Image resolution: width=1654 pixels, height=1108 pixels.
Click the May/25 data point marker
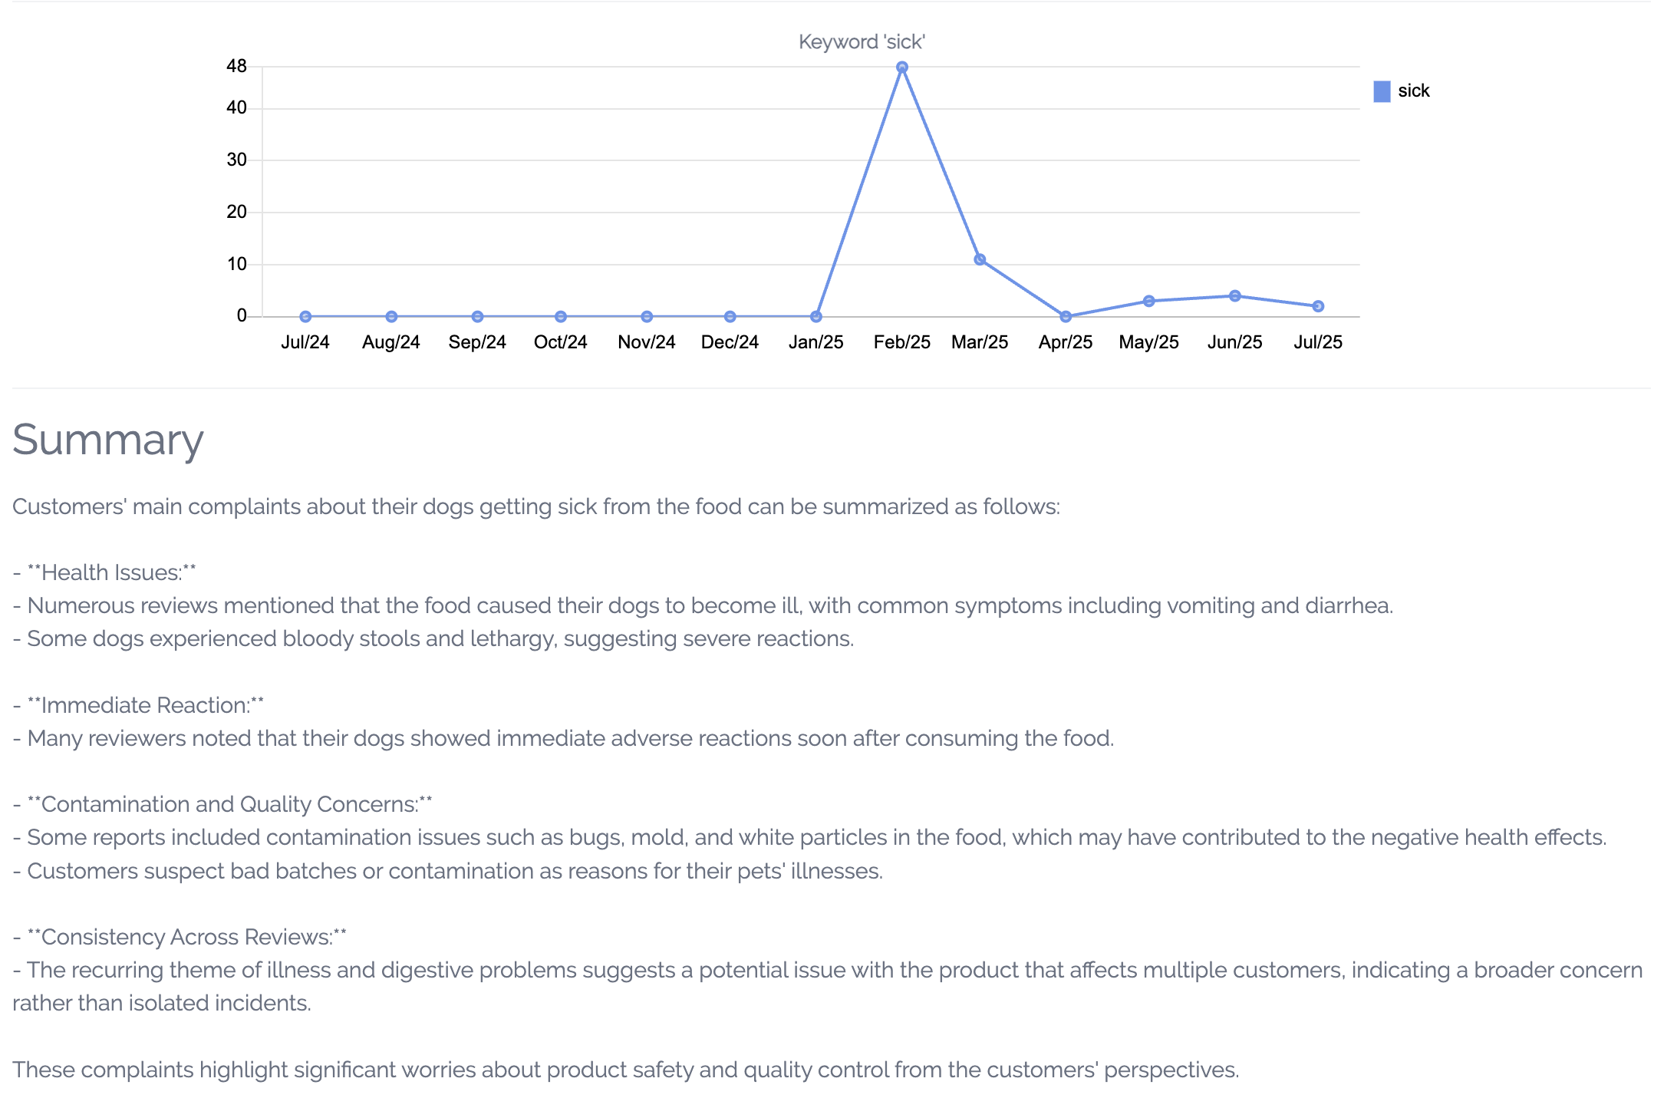click(1148, 301)
